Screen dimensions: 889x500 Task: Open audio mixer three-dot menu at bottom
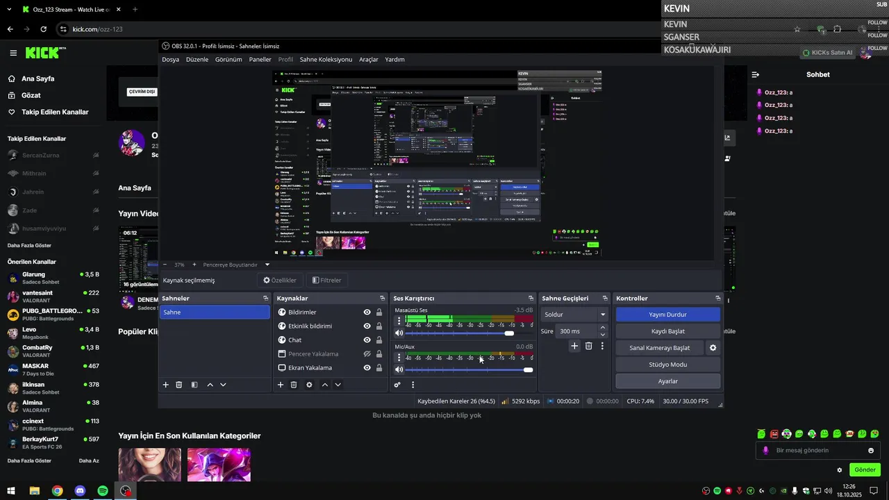pos(413,385)
